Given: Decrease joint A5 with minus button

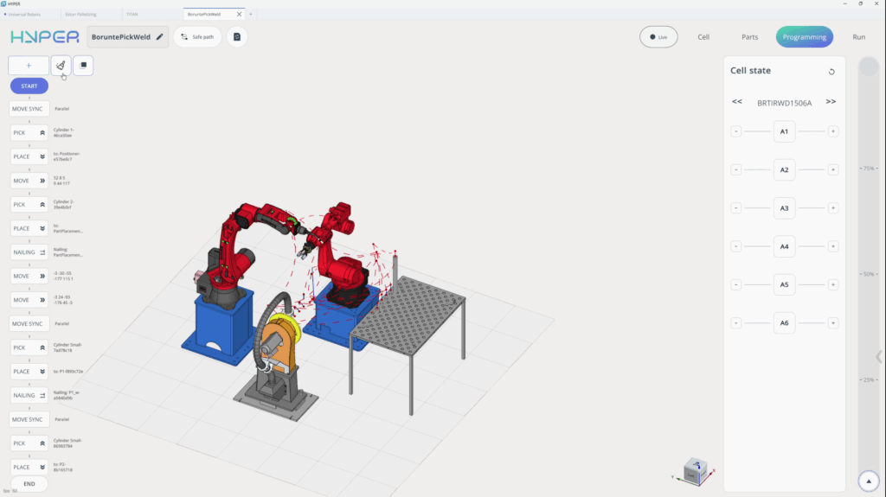Looking at the screenshot, I should (735, 284).
